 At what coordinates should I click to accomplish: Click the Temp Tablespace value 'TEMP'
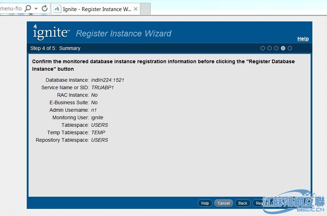98,132
